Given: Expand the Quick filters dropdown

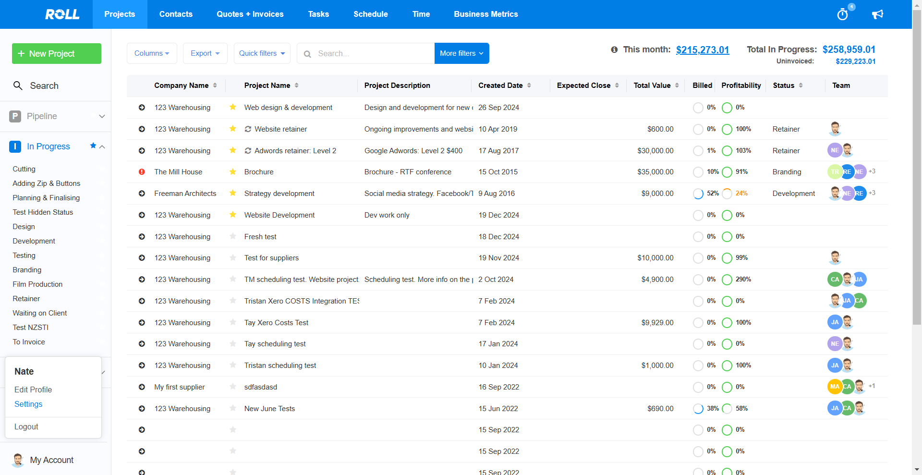Looking at the screenshot, I should click(x=262, y=53).
